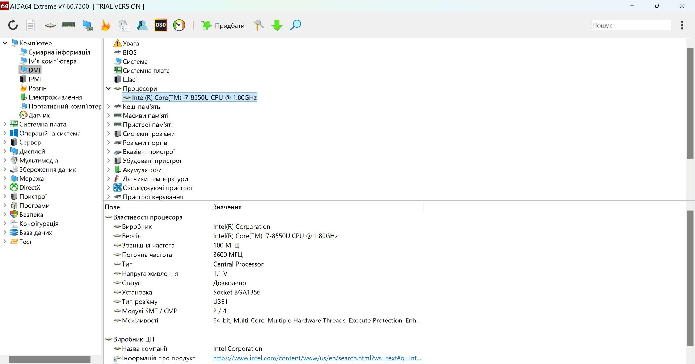Collapse the Процесори group
The width and height of the screenshot is (695, 364).
(x=108, y=88)
